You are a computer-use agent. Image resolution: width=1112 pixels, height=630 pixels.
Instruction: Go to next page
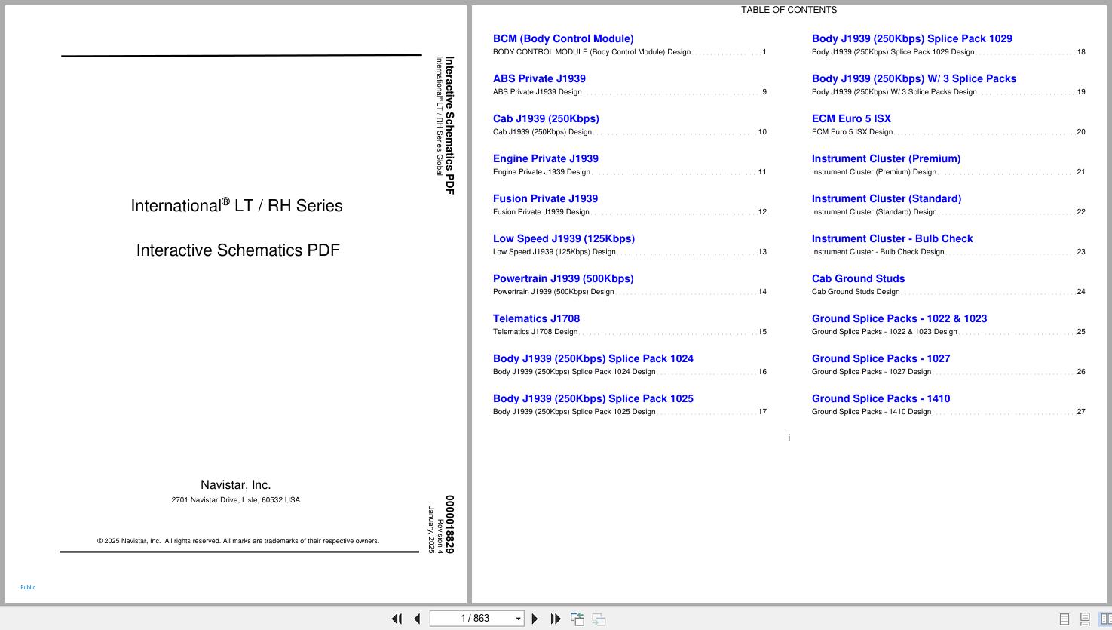pyautogui.click(x=535, y=619)
